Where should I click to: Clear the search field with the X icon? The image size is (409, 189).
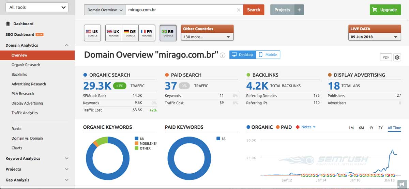pos(239,10)
